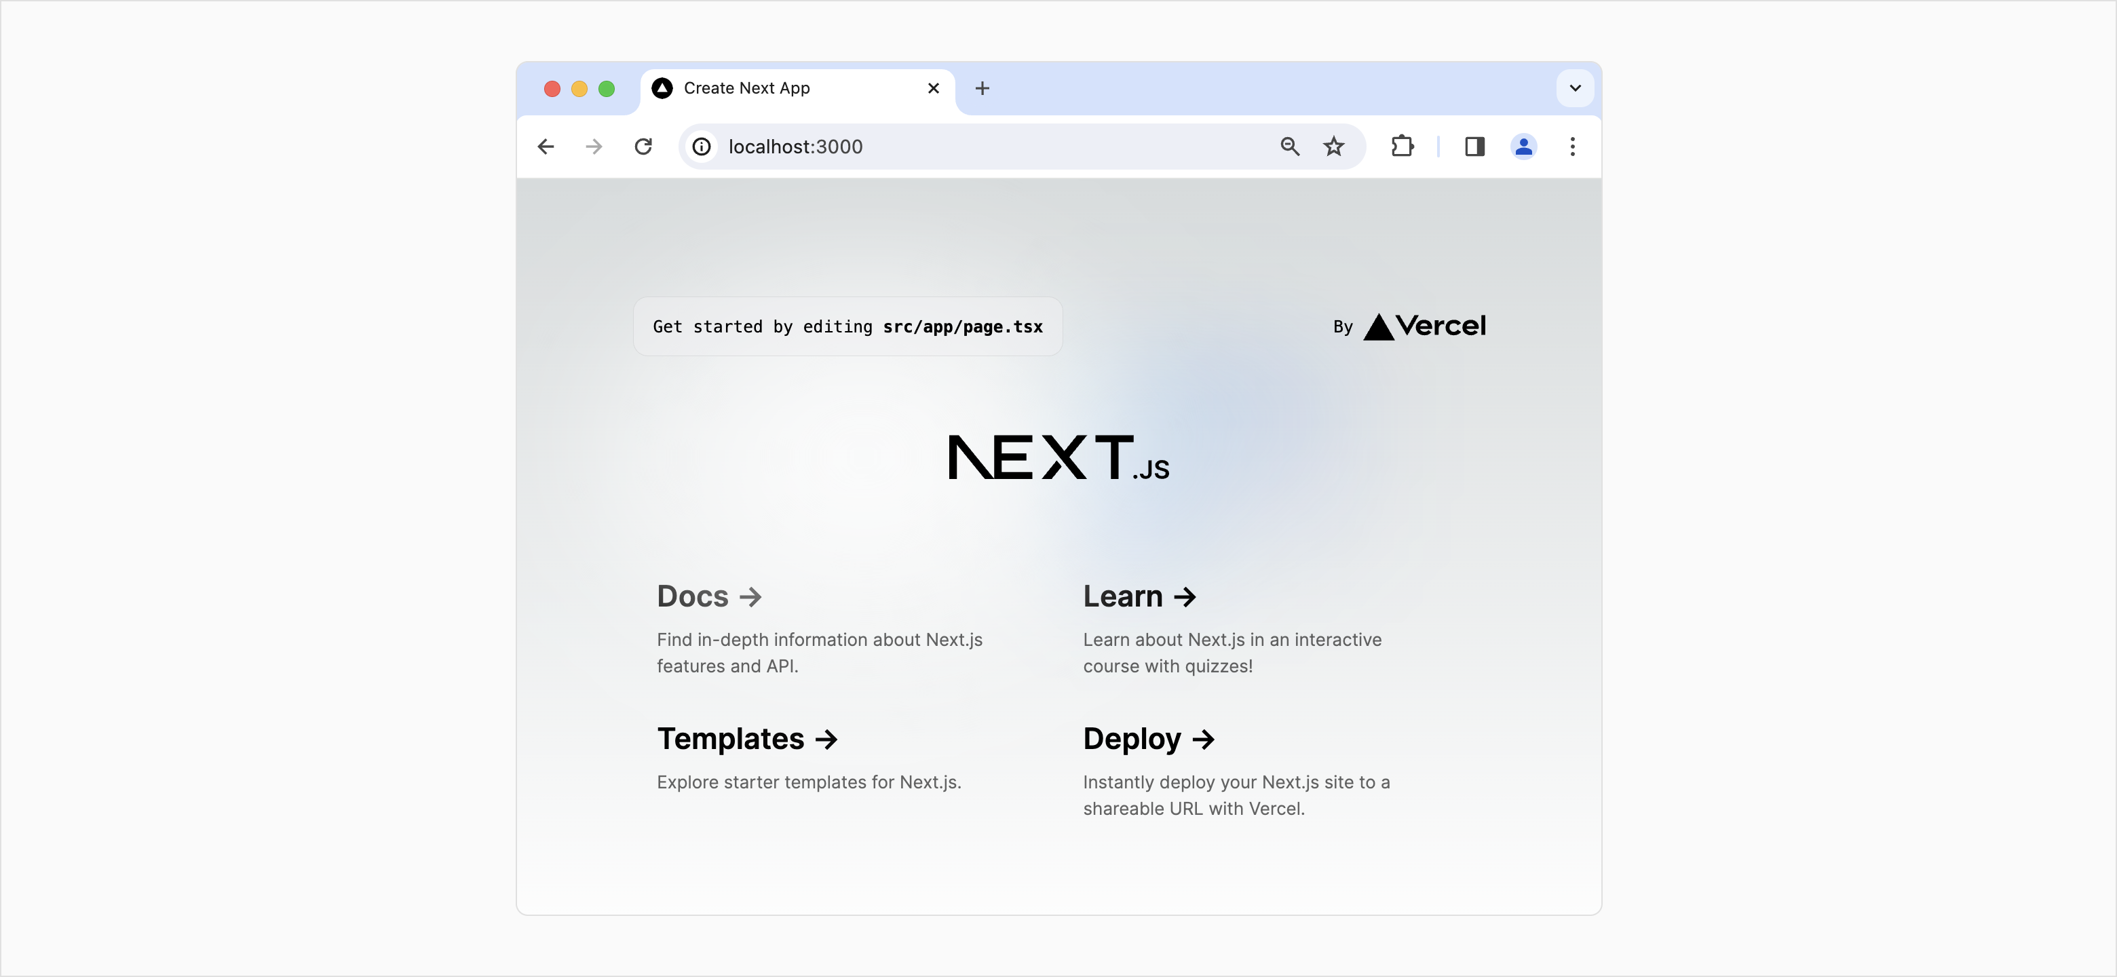
Task: Open the three-dot browser menu
Action: 1572,147
